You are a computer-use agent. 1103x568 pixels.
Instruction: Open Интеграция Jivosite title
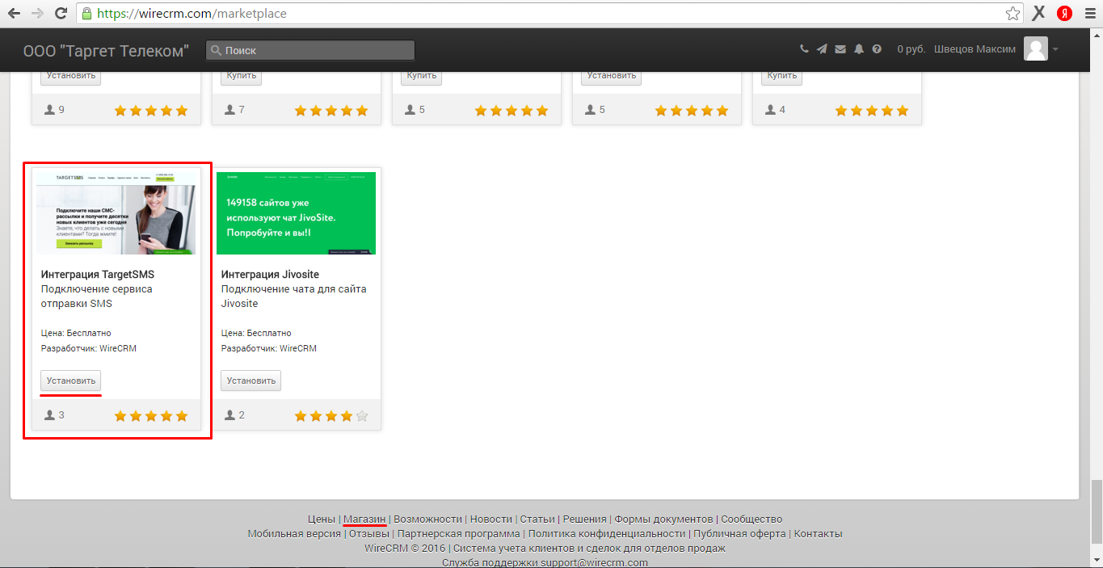[270, 275]
